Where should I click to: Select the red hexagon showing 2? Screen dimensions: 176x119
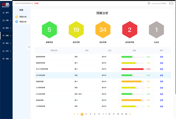tap(130, 30)
